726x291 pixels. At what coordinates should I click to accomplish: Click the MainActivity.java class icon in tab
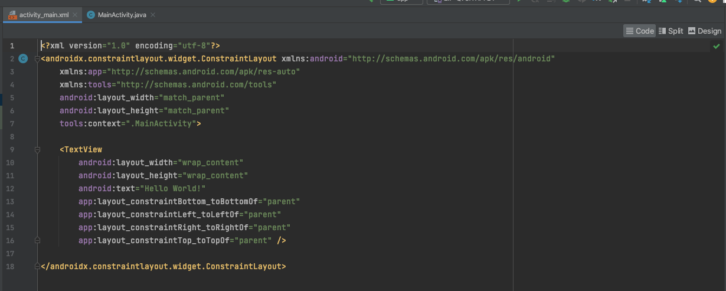coord(91,15)
